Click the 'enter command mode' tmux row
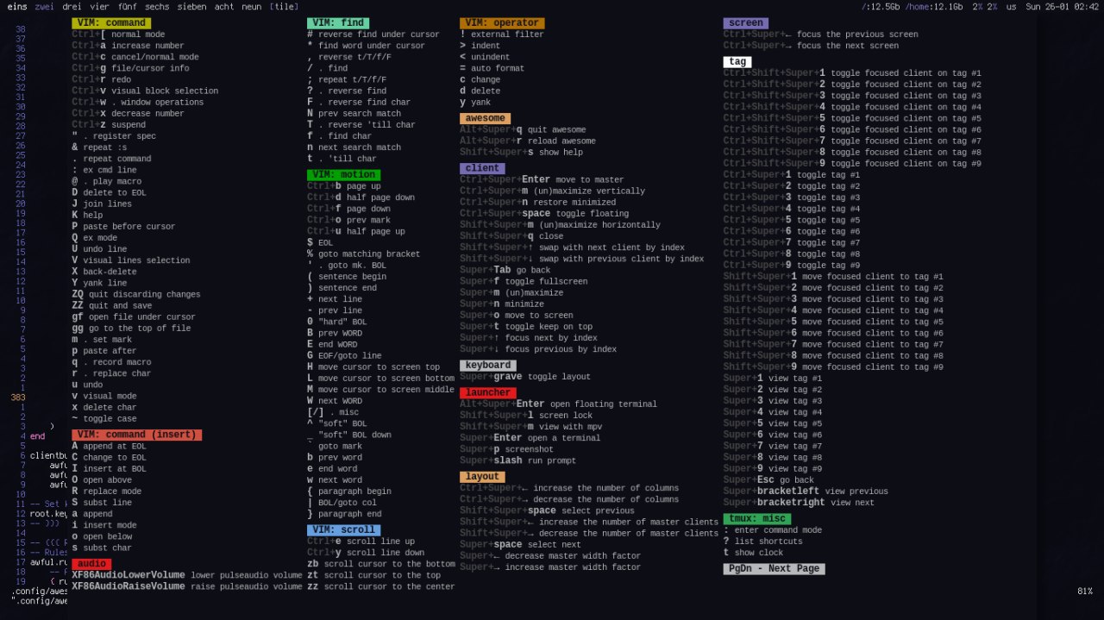1104x620 pixels. tap(772, 530)
